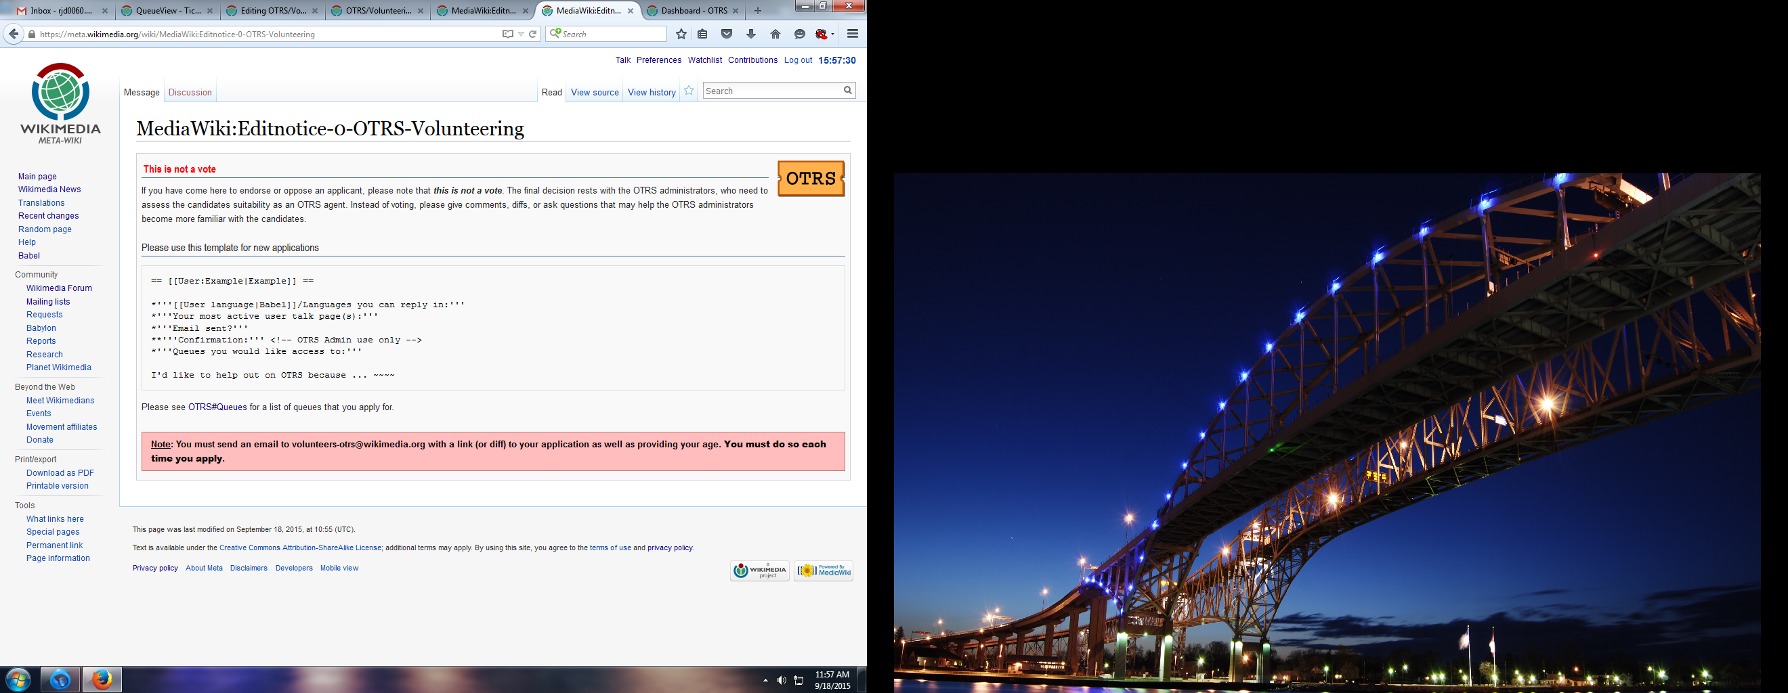Screen dimensions: 1788x693
Task: Open Recent changes in sidebar
Action: [49, 216]
